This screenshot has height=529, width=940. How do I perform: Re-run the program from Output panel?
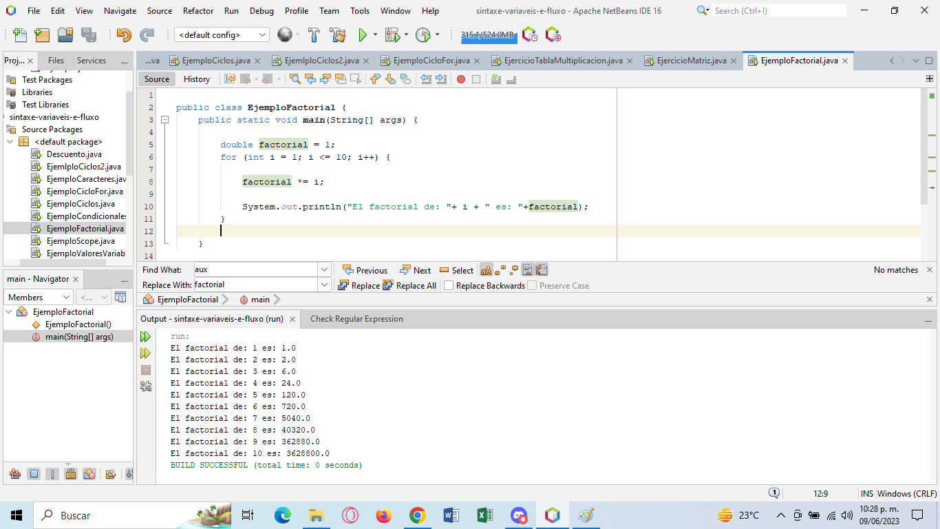pyautogui.click(x=145, y=337)
